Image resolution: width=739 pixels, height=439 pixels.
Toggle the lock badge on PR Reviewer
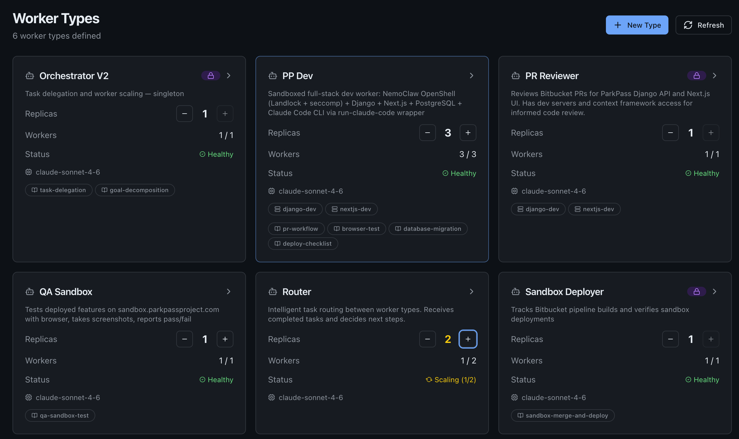pos(696,75)
